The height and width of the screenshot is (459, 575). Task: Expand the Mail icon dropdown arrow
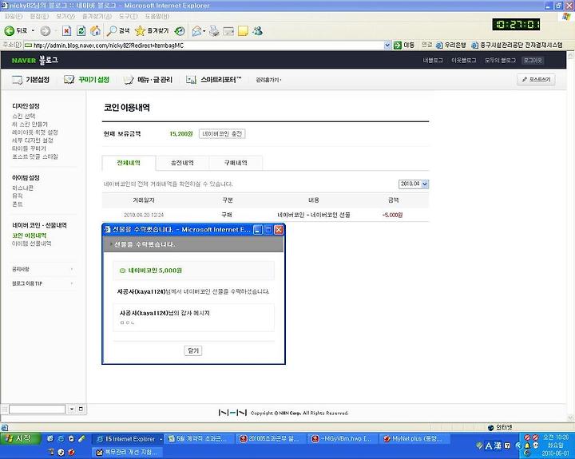204,31
